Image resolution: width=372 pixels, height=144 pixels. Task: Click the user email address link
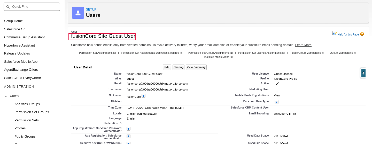pos(157,84)
